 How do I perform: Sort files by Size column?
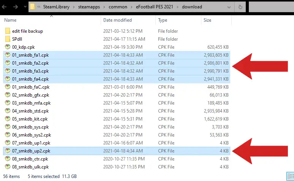(207, 20)
